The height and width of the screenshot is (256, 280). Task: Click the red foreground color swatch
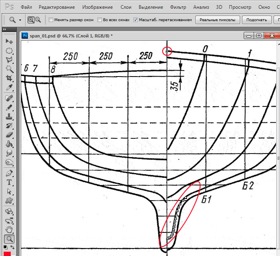tap(7, 251)
